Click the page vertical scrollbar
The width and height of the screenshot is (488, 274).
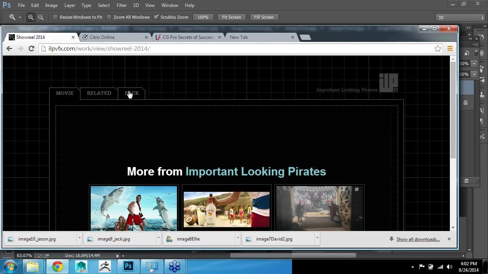tap(453, 110)
